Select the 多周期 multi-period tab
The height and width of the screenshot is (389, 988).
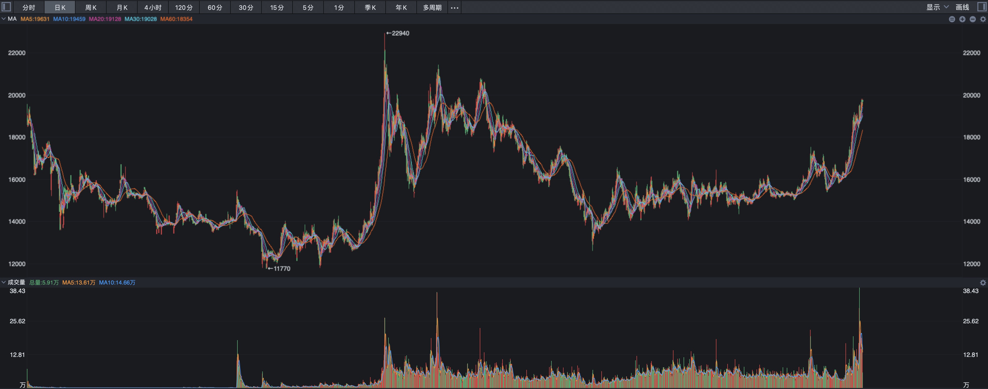point(432,8)
